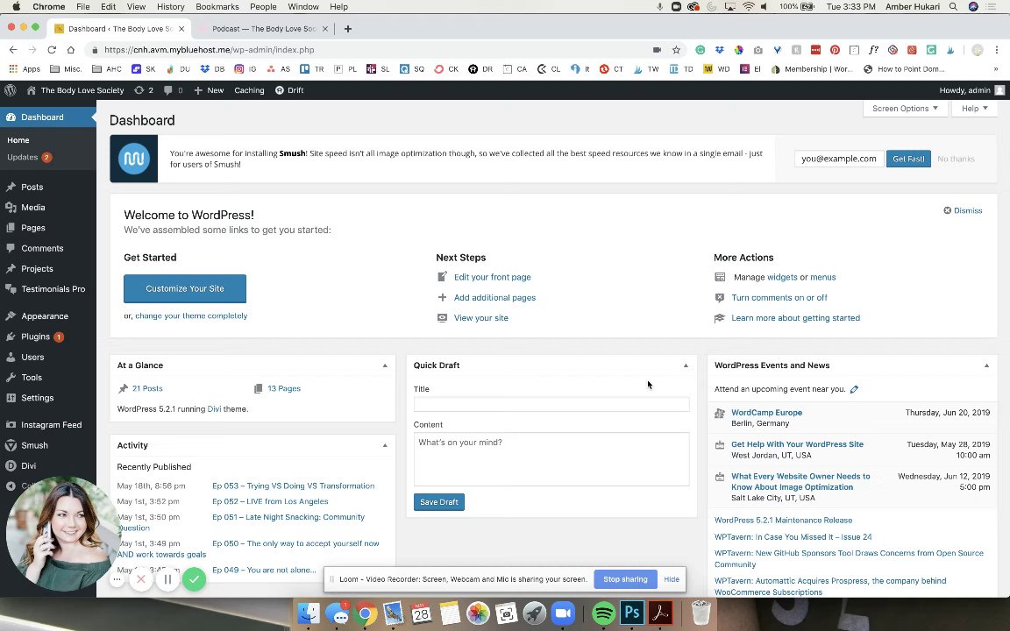The width and height of the screenshot is (1010, 631).
Task: Open Testimonials Pro menu
Action: point(53,289)
